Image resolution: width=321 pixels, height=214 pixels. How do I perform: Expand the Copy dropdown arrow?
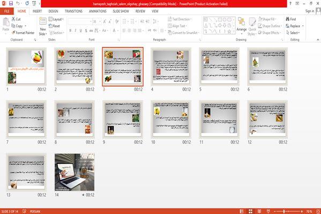pyautogui.click(x=26, y=26)
